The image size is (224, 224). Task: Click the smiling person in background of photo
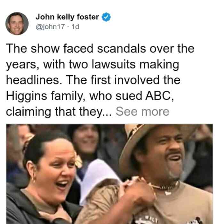86,140
